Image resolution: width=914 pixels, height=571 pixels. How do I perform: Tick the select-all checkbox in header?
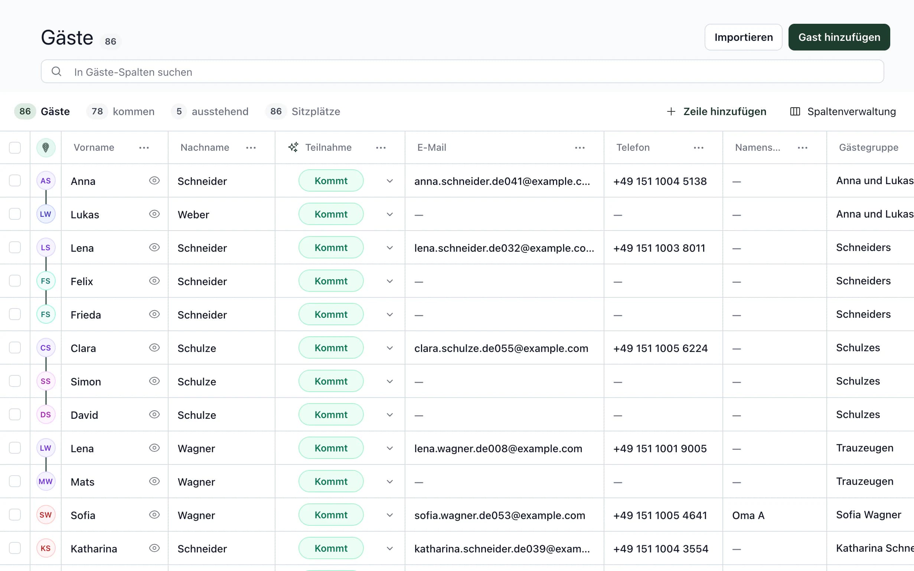(15, 147)
